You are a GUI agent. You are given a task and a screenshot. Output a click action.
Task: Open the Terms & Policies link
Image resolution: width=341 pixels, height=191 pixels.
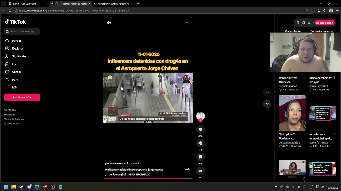click(x=14, y=119)
